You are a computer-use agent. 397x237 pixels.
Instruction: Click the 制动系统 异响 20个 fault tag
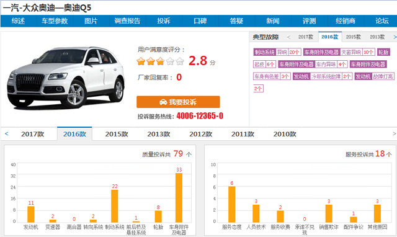(x=277, y=52)
